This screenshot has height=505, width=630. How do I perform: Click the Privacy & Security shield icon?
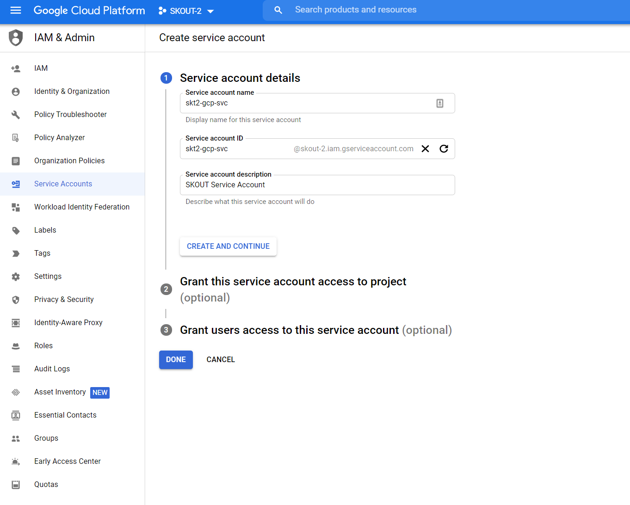[16, 300]
